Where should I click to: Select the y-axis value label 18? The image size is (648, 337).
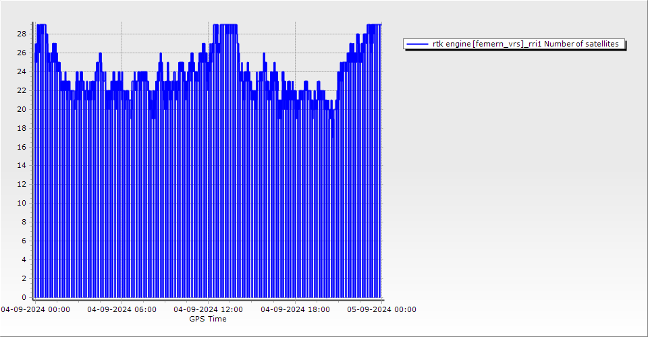coord(22,128)
